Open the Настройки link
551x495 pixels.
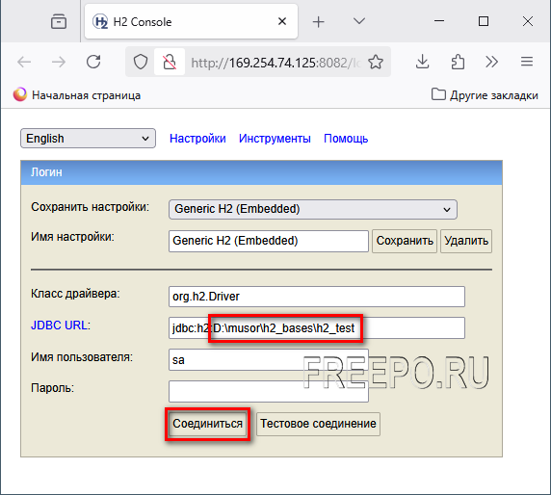(197, 139)
